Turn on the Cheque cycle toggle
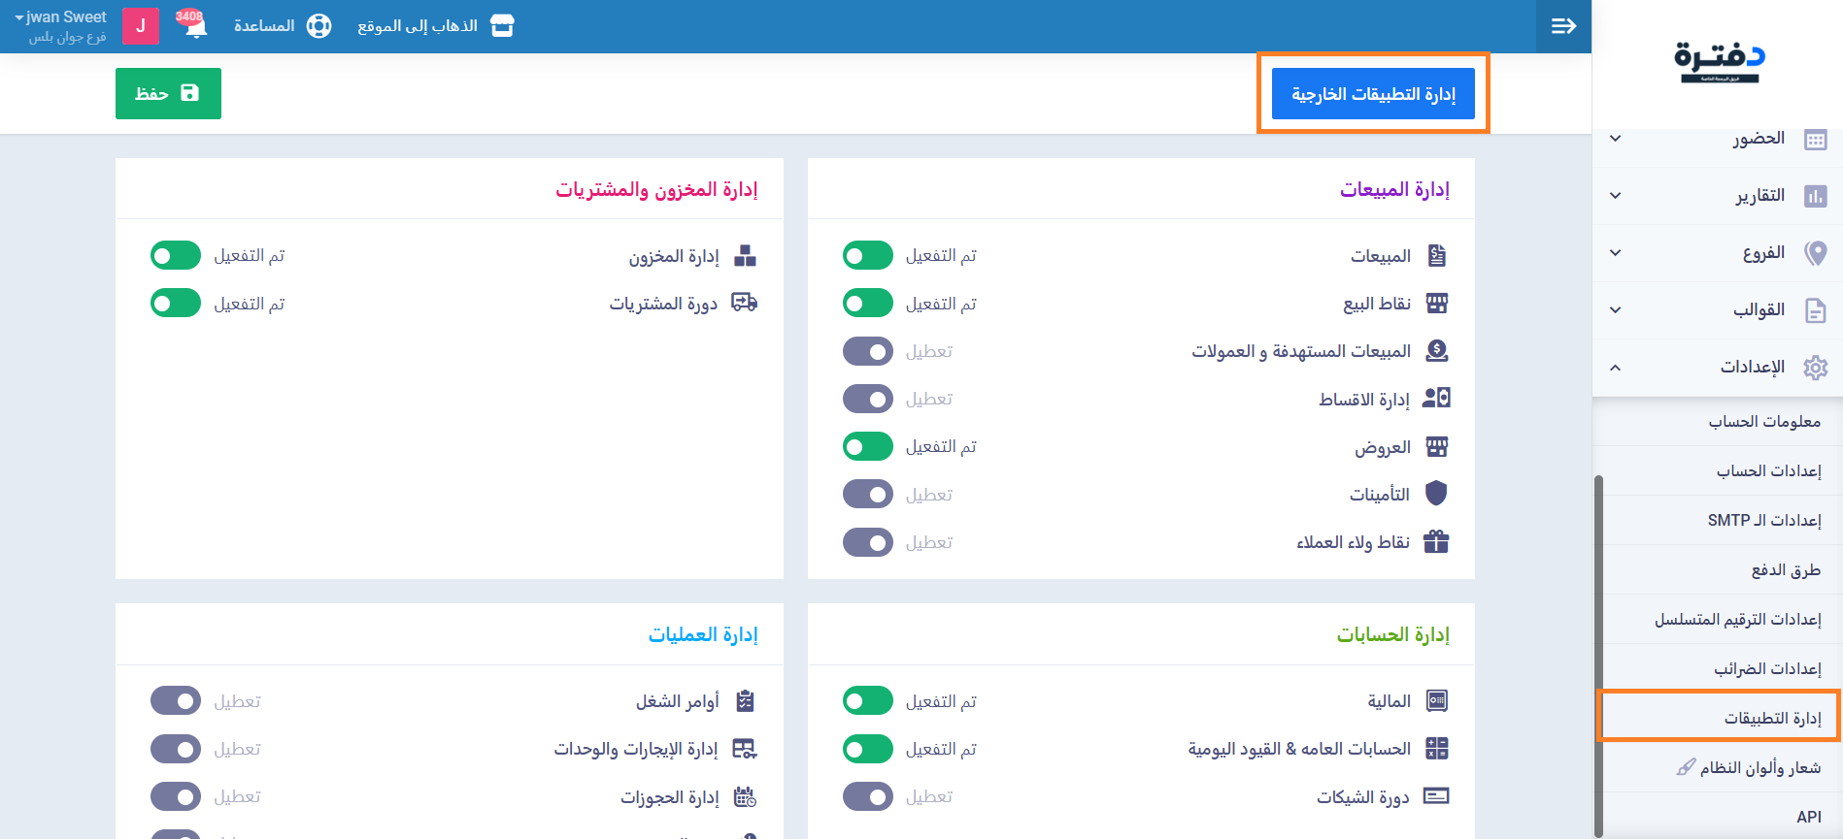The width and height of the screenshot is (1843, 839). 867,796
